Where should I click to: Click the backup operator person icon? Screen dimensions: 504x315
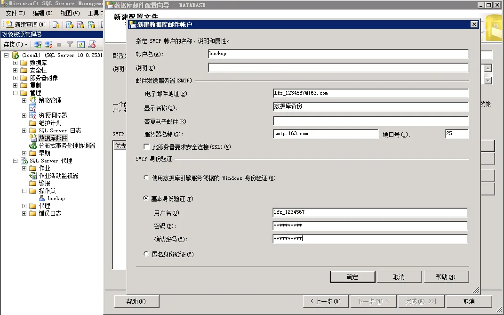click(x=42, y=198)
